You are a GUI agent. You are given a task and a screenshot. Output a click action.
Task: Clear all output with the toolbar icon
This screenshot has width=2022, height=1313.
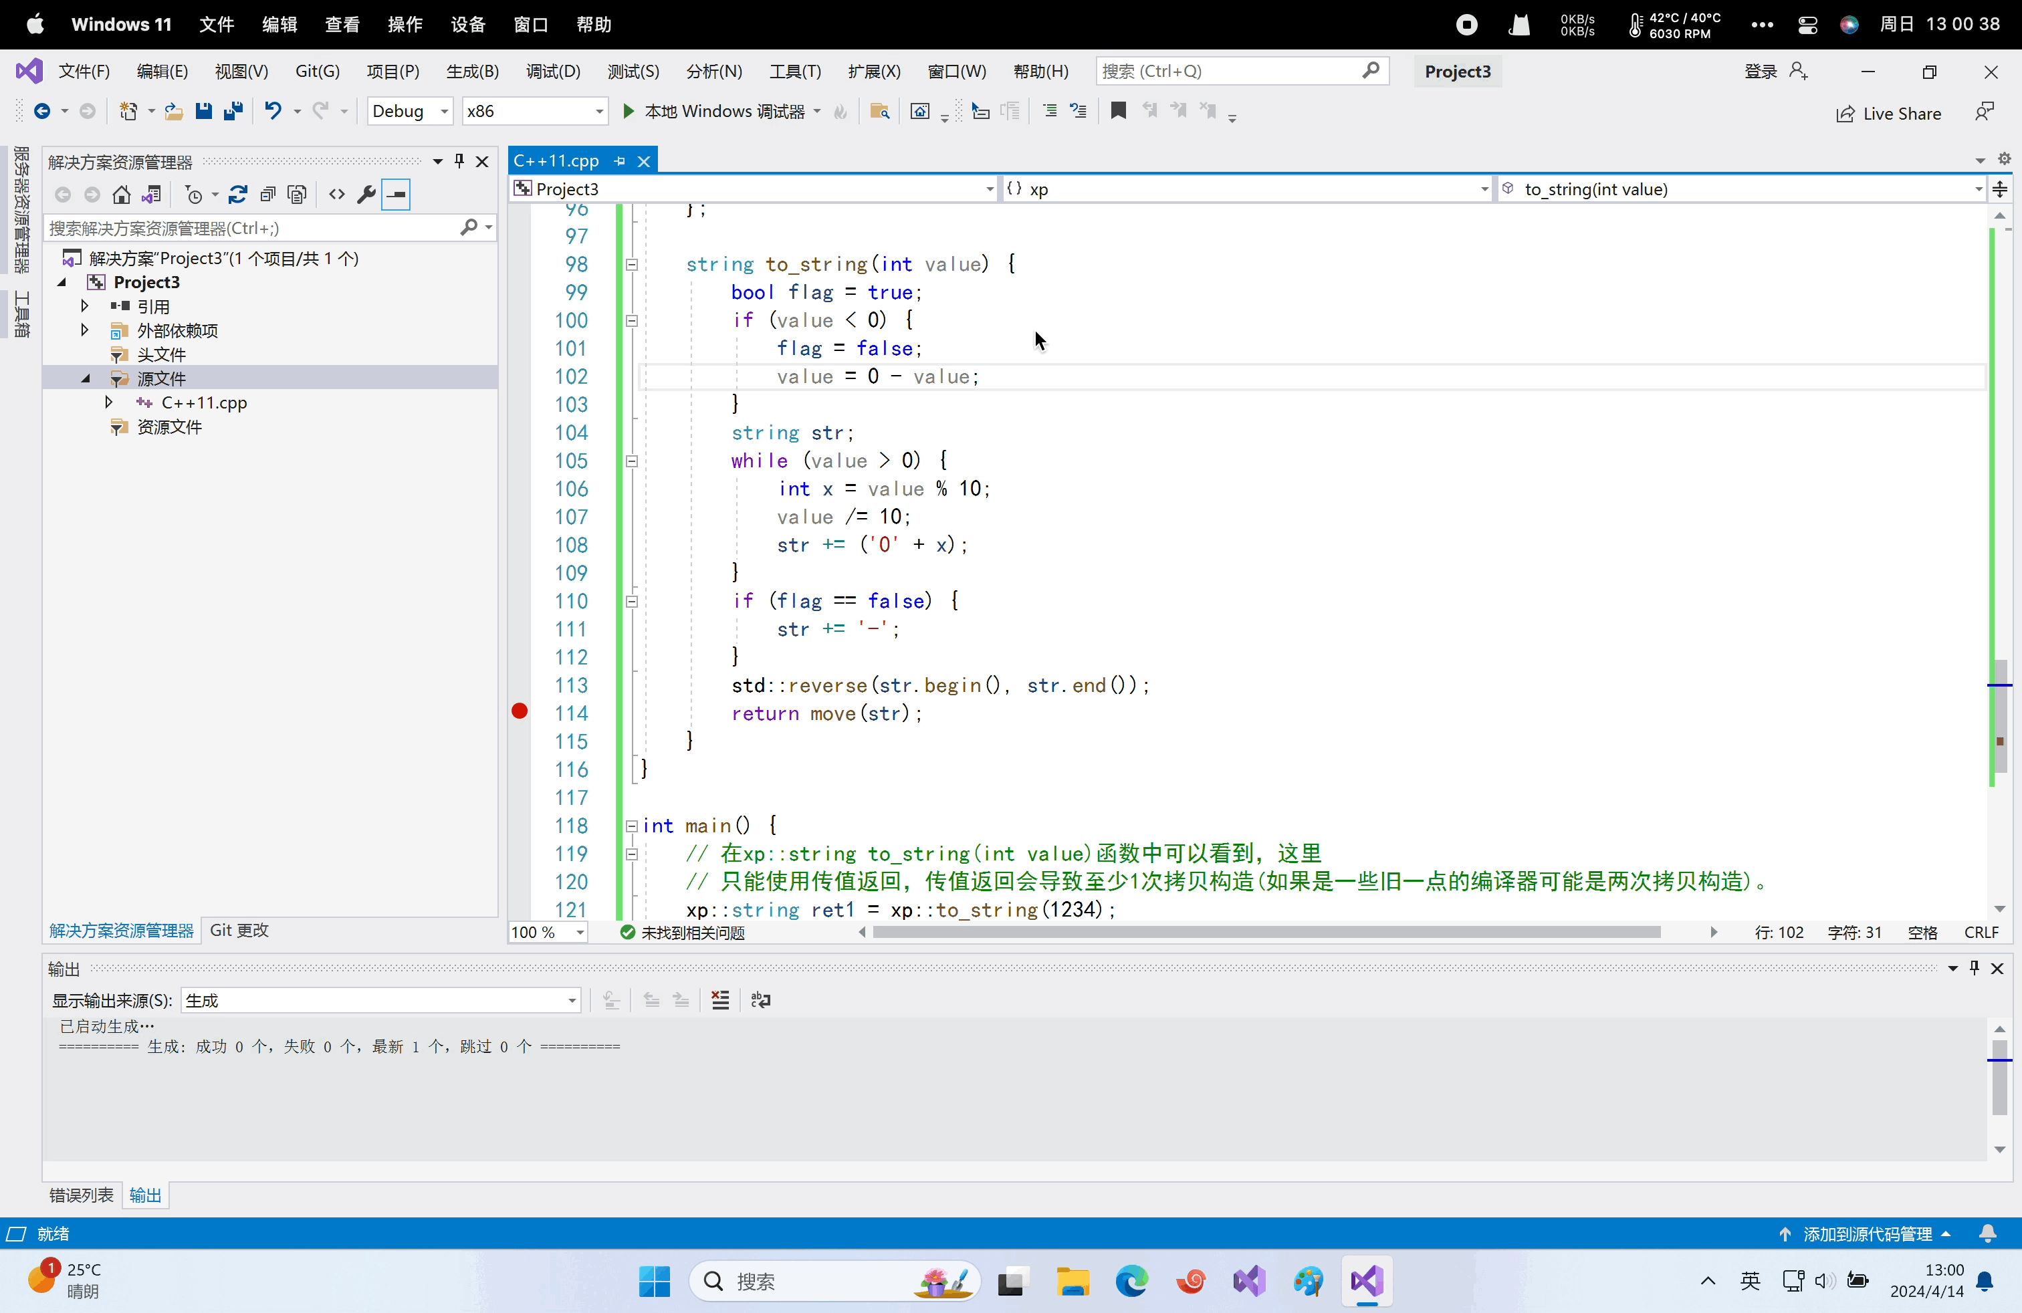[x=720, y=1001]
